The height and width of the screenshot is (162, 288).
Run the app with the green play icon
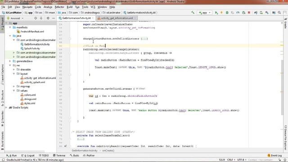216,13
